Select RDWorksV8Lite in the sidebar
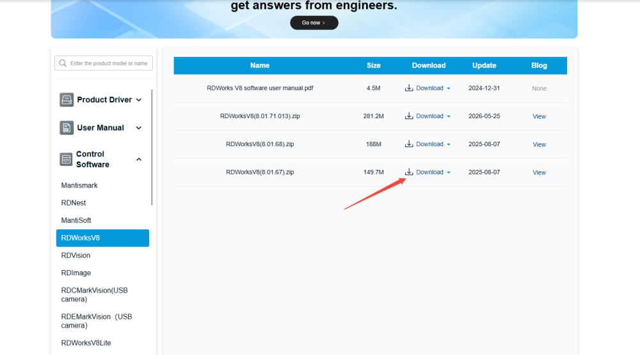The width and height of the screenshot is (640, 355). coord(86,343)
